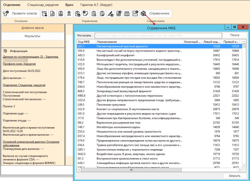Select row G13.1 Другие системные атрофии
Screen dimensions: 250x181
point(159,73)
